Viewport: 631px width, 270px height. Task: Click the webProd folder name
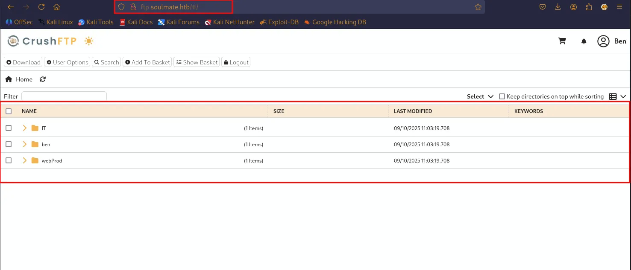[52, 161]
